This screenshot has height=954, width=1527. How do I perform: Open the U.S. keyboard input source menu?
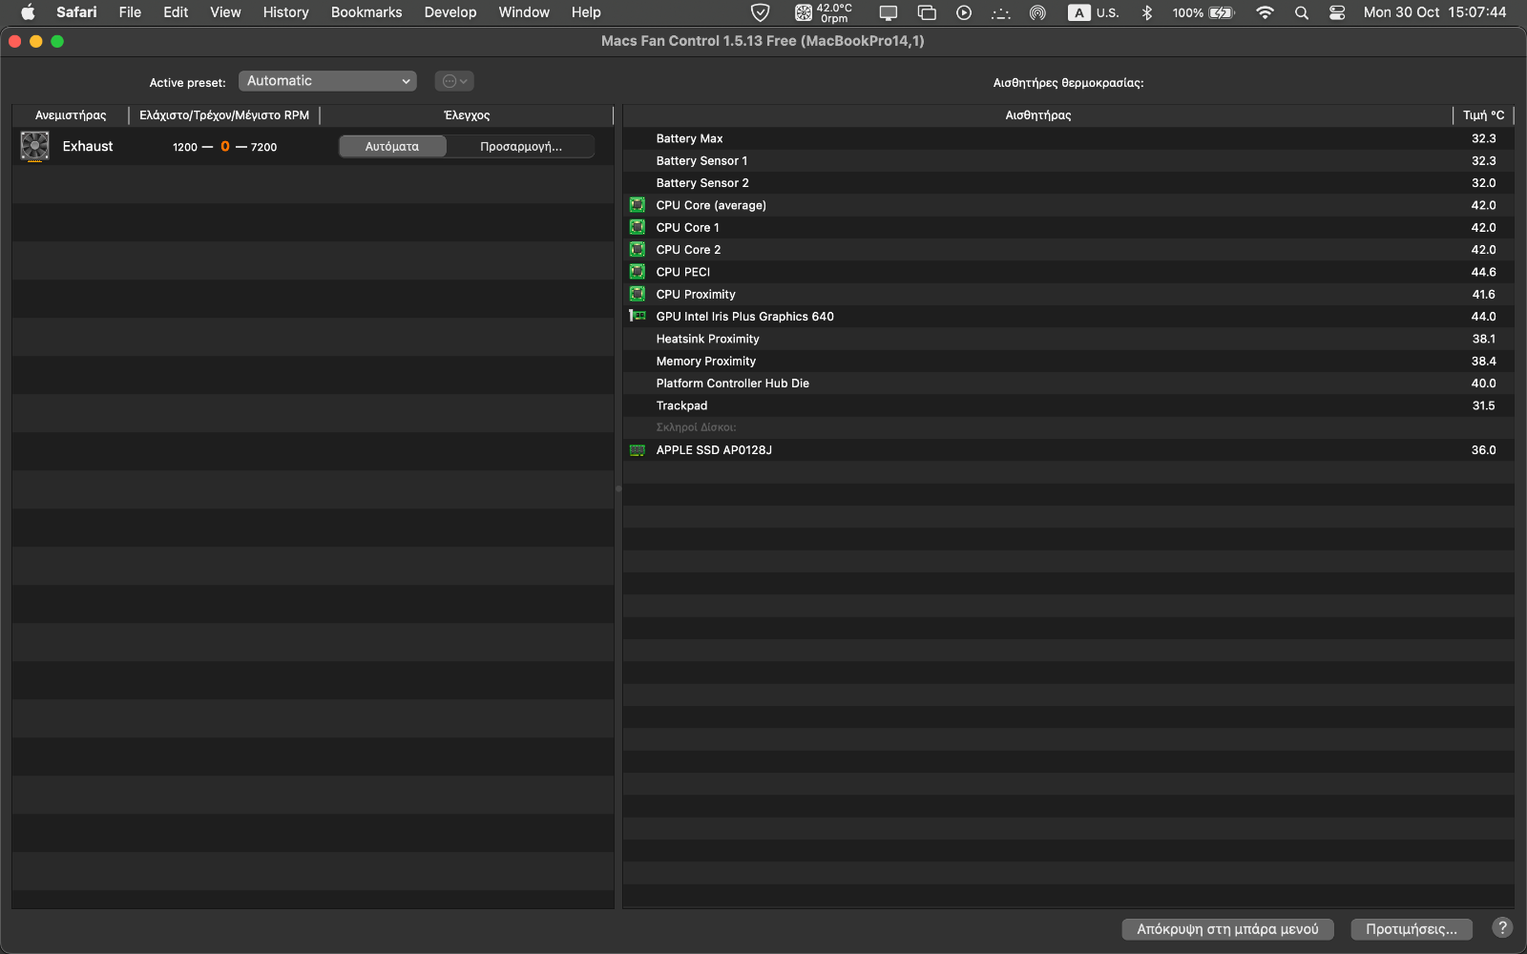pyautogui.click(x=1094, y=12)
